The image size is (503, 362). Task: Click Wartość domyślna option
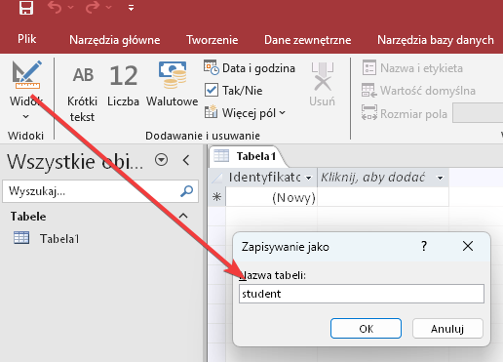coord(418,91)
